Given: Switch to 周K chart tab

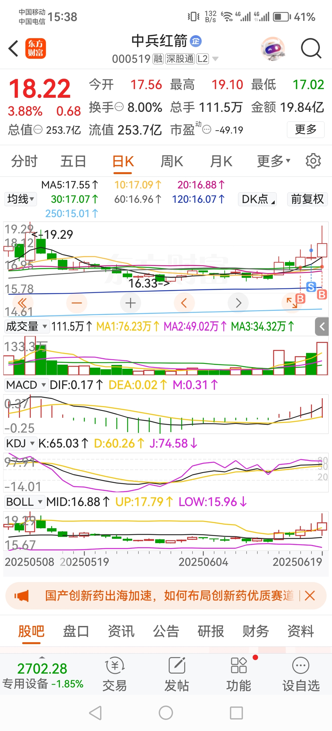Looking at the screenshot, I should (172, 161).
